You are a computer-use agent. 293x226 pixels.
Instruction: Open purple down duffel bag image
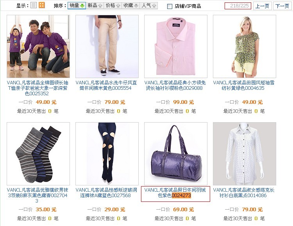(176, 154)
